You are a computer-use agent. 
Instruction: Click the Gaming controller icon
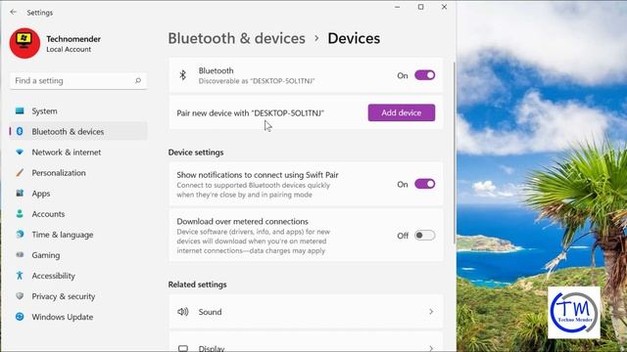[20, 254]
